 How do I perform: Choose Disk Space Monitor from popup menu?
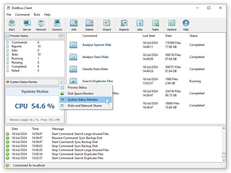coord(85,94)
